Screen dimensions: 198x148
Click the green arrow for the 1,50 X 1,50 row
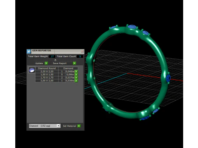coord(76,74)
